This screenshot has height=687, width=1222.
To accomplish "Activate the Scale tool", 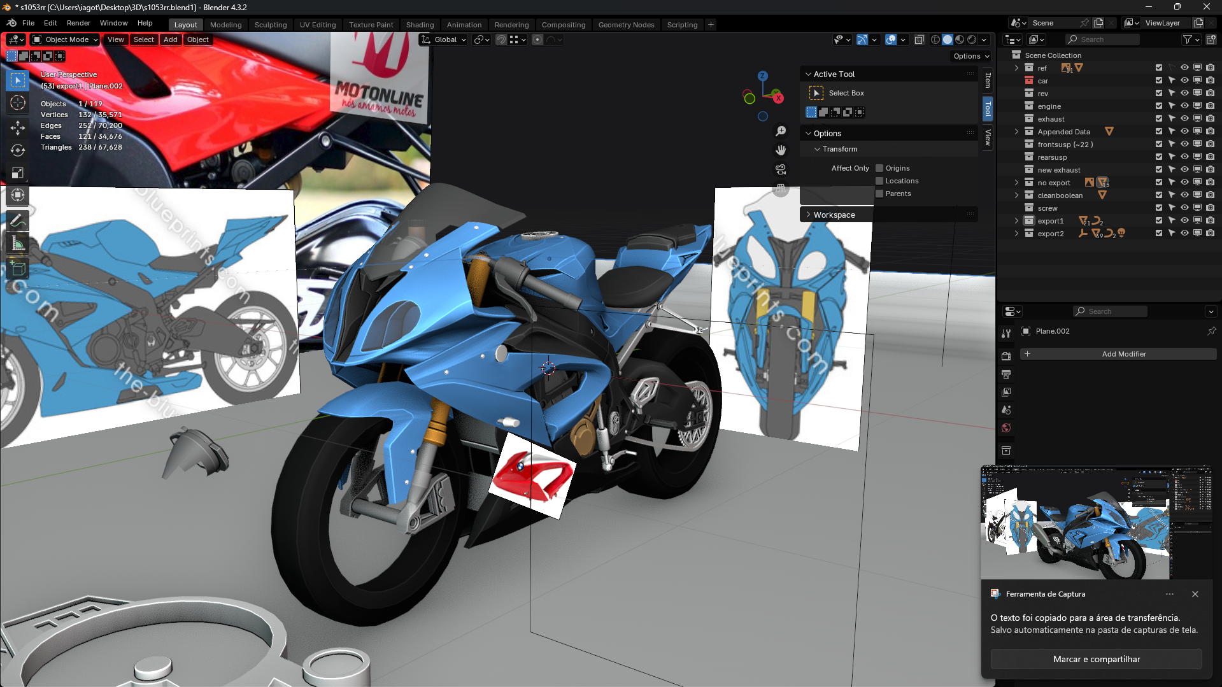I will click(x=18, y=173).
